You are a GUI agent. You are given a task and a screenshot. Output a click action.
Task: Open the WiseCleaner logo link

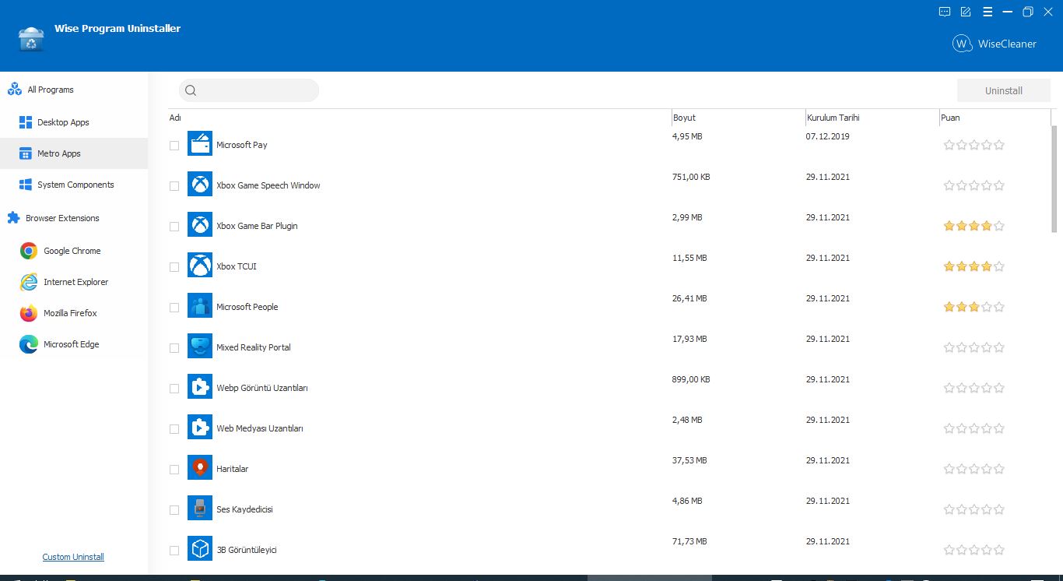995,44
